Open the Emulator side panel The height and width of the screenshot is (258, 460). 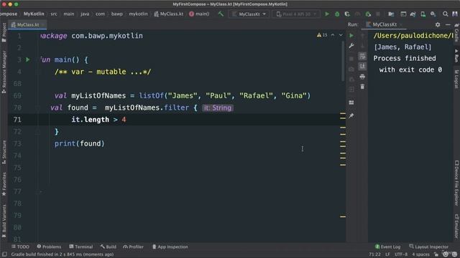pyautogui.click(x=456, y=226)
